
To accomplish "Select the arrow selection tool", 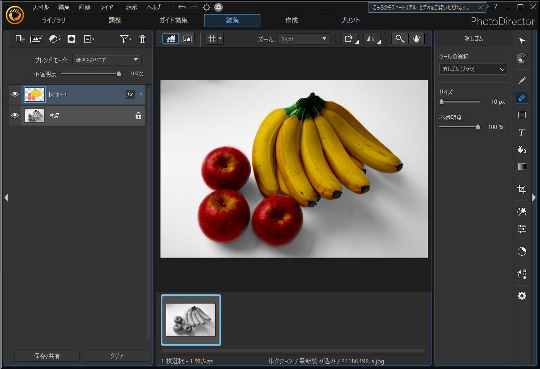I will tap(522, 41).
